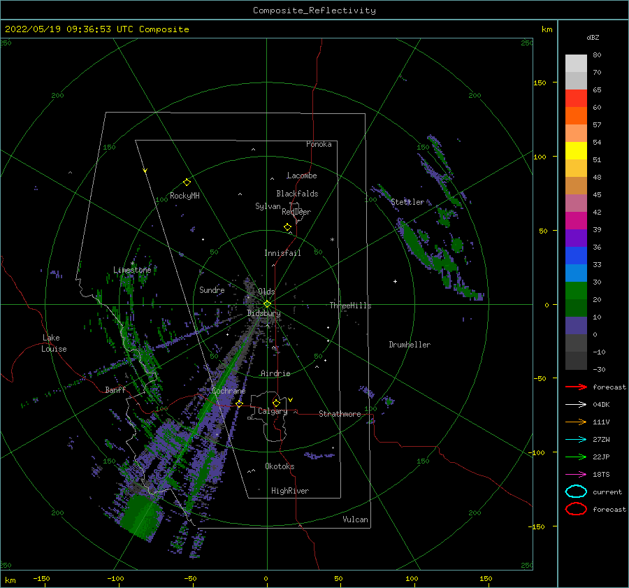Select the lightest gray 80-70 dBZ swatch

pyautogui.click(x=576, y=63)
